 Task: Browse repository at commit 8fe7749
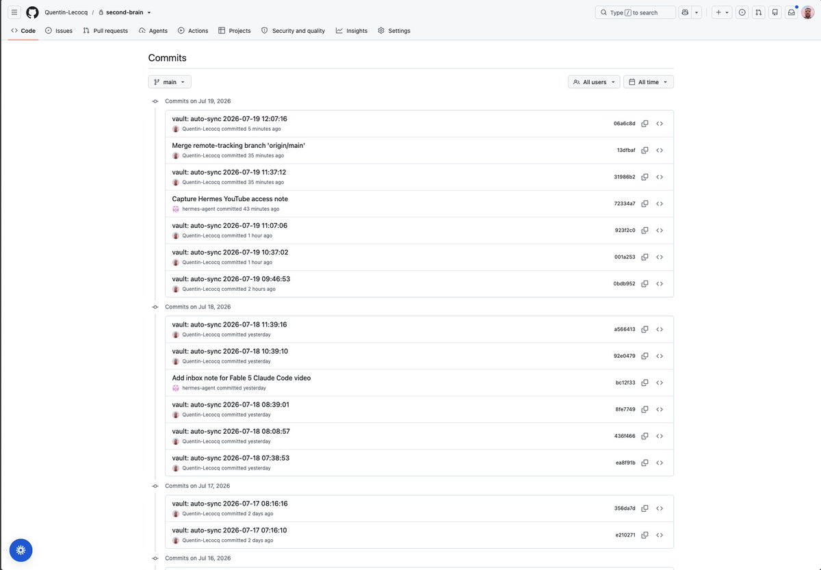coord(660,409)
